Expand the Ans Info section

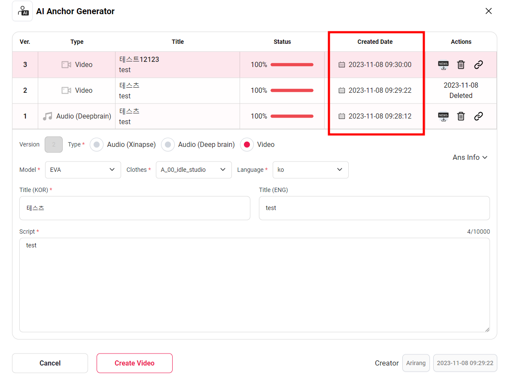pos(470,158)
